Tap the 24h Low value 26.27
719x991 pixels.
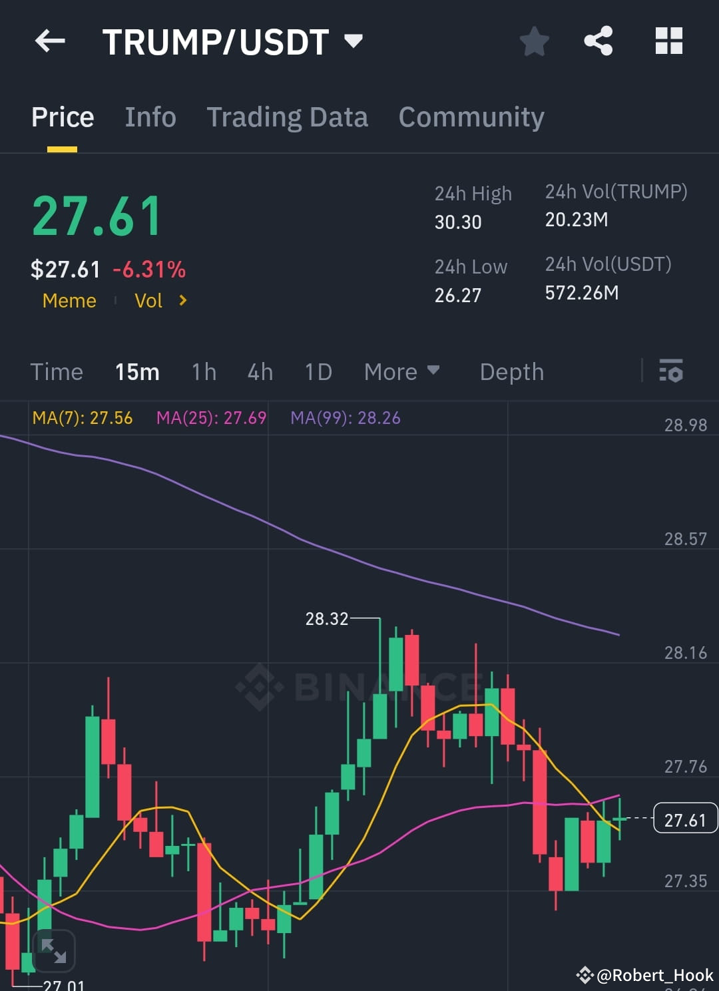click(x=458, y=296)
